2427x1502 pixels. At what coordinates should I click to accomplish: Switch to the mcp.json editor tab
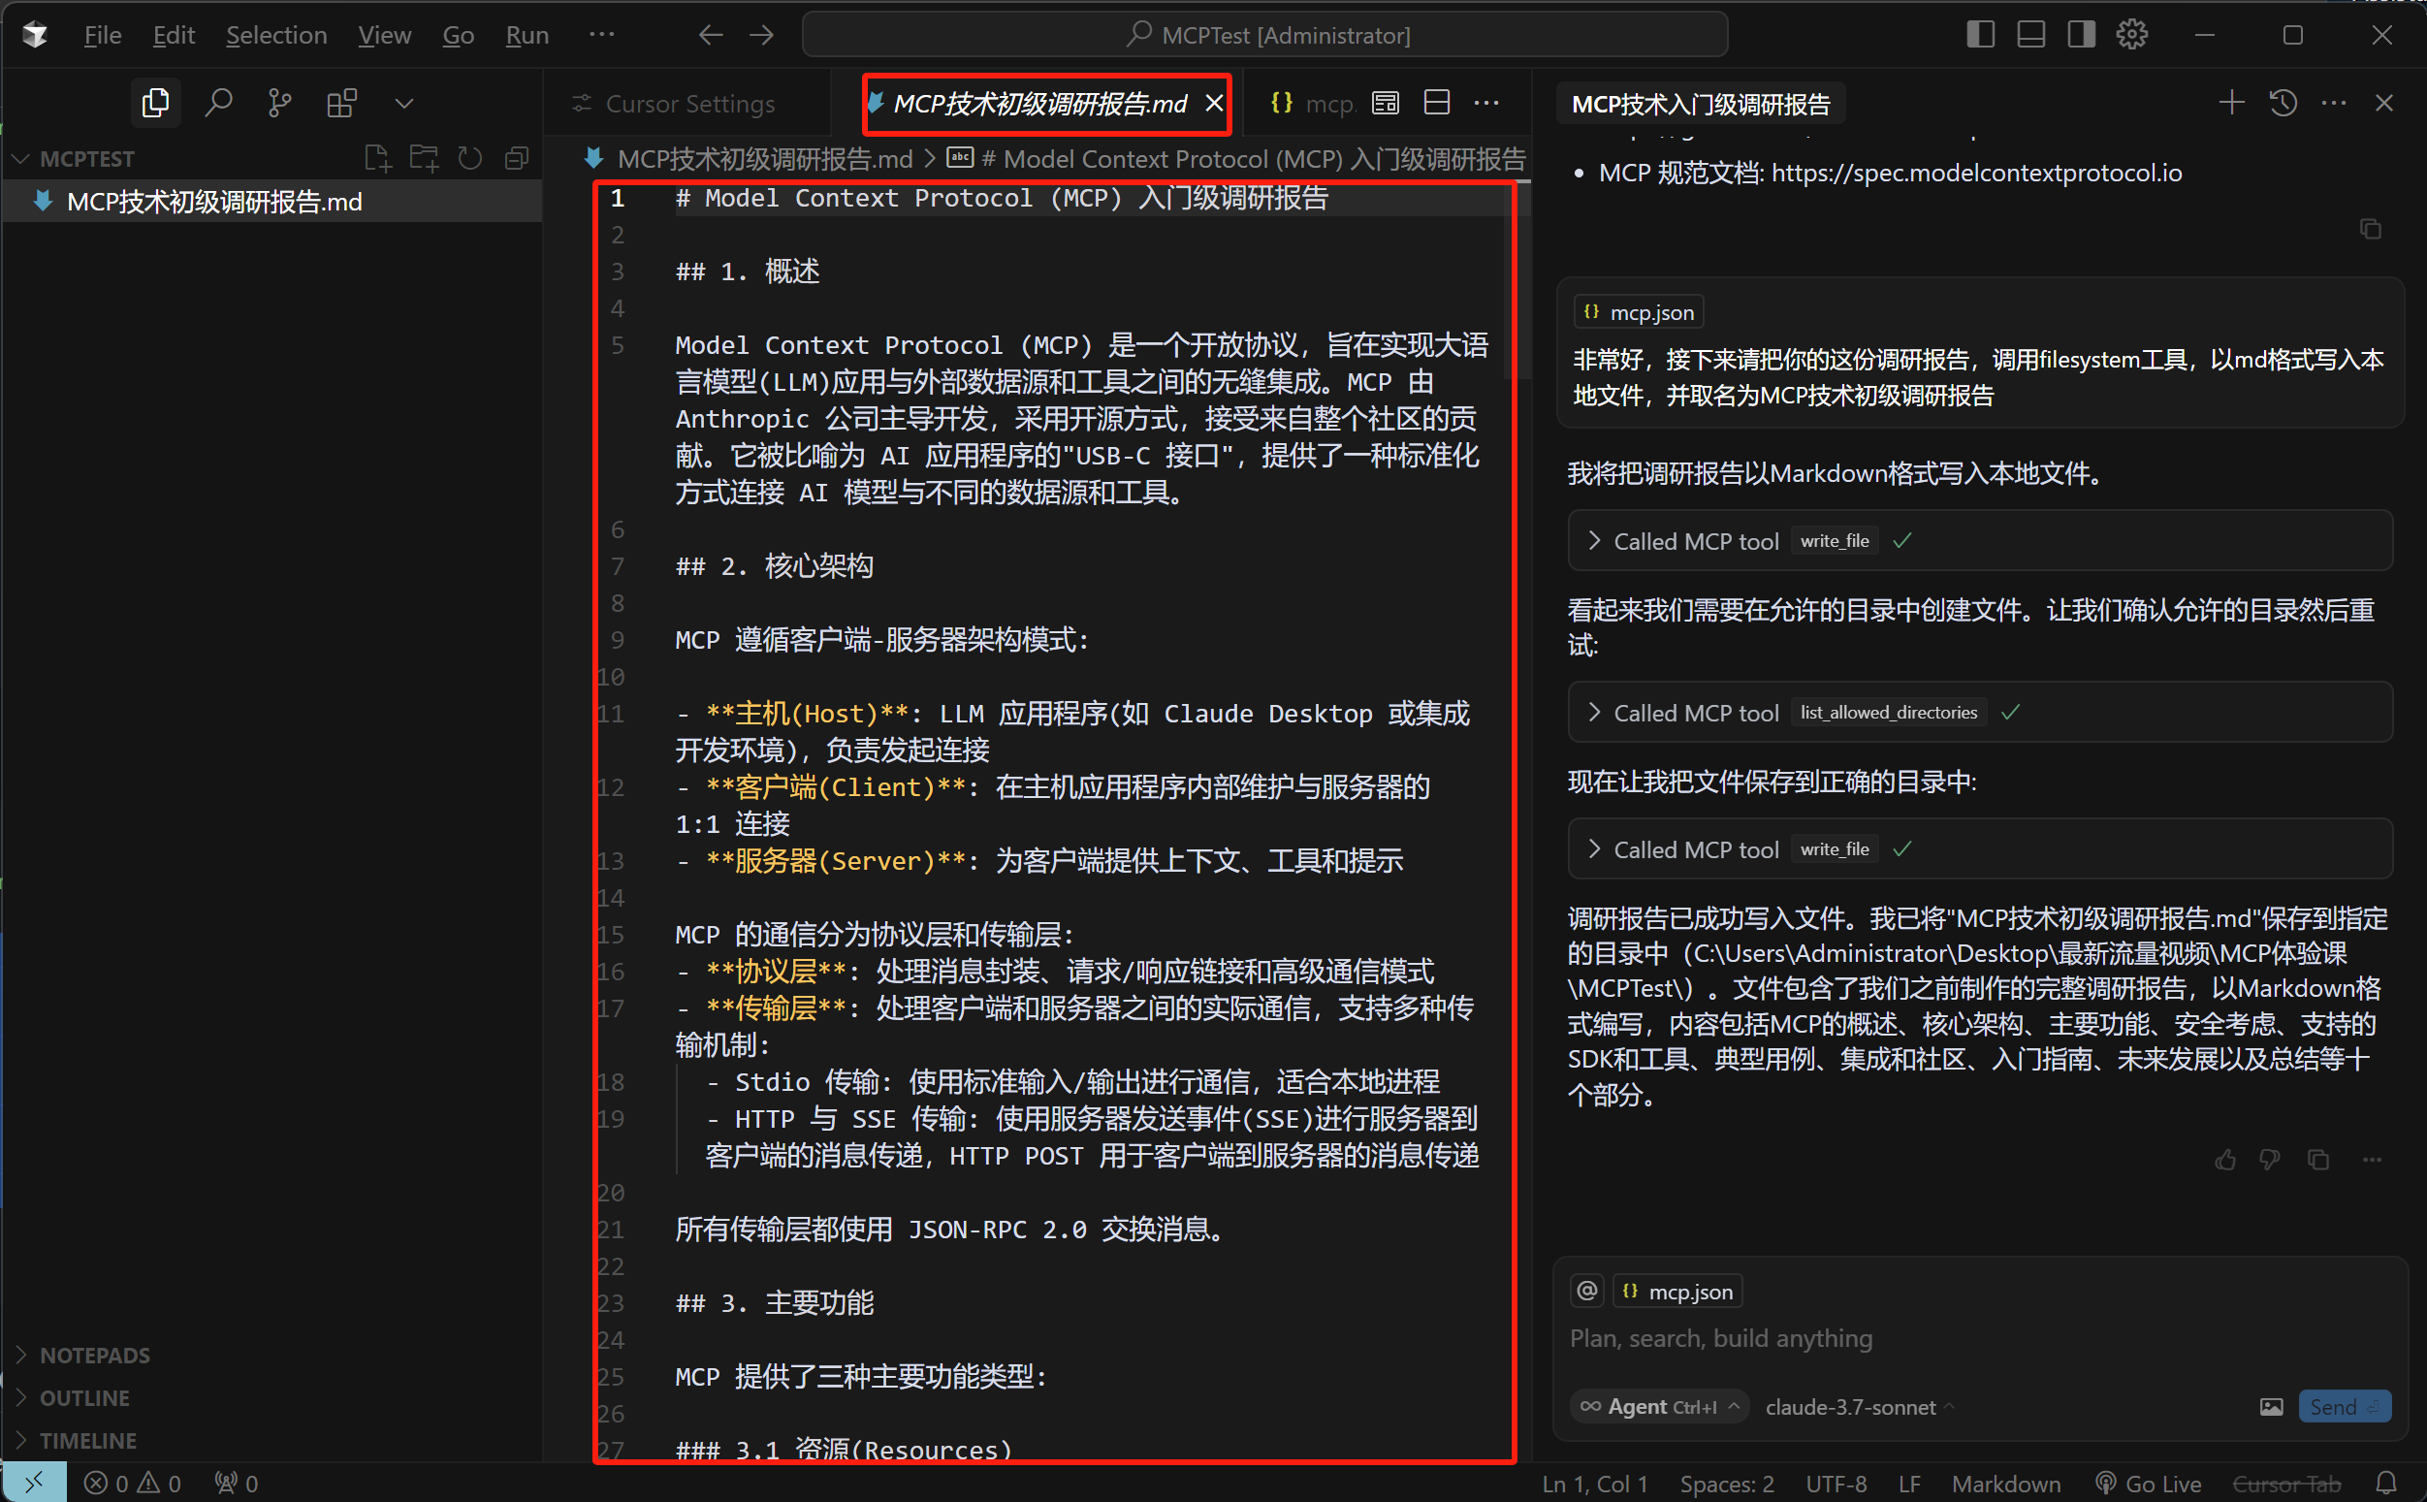click(x=1311, y=104)
